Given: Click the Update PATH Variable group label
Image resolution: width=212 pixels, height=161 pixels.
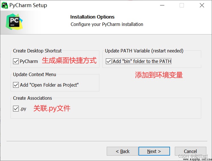Looking at the screenshot, I should [144, 51].
